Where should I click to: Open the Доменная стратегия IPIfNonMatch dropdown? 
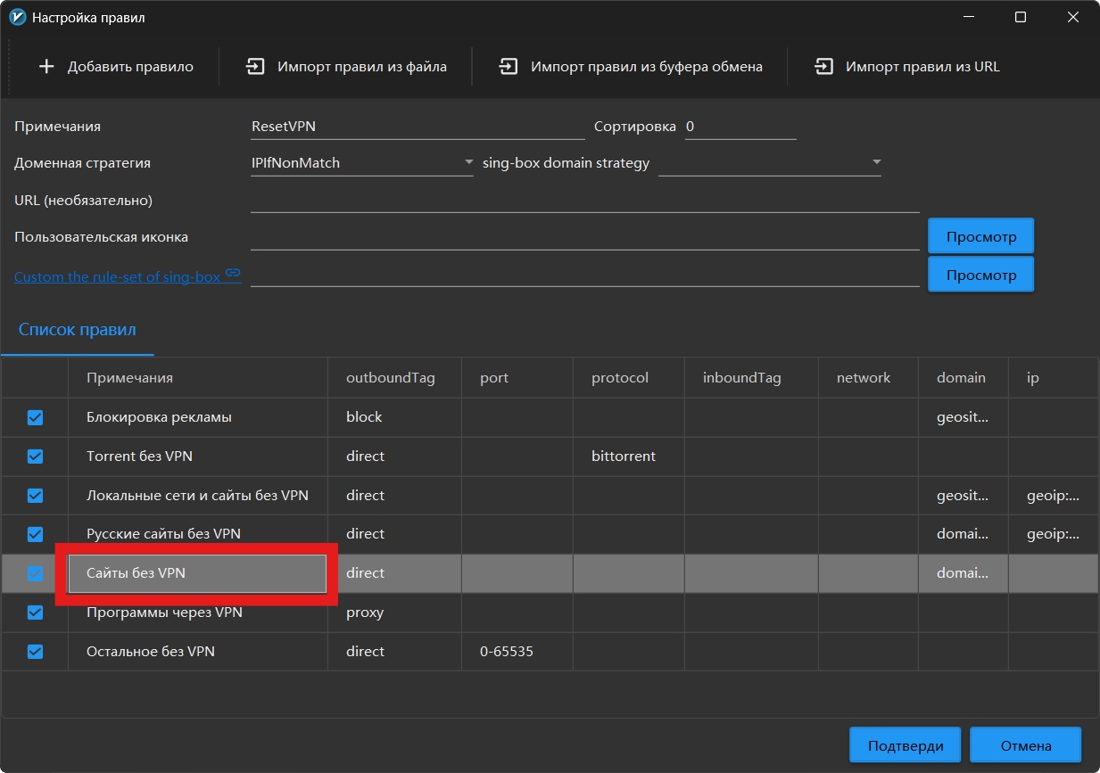point(362,163)
